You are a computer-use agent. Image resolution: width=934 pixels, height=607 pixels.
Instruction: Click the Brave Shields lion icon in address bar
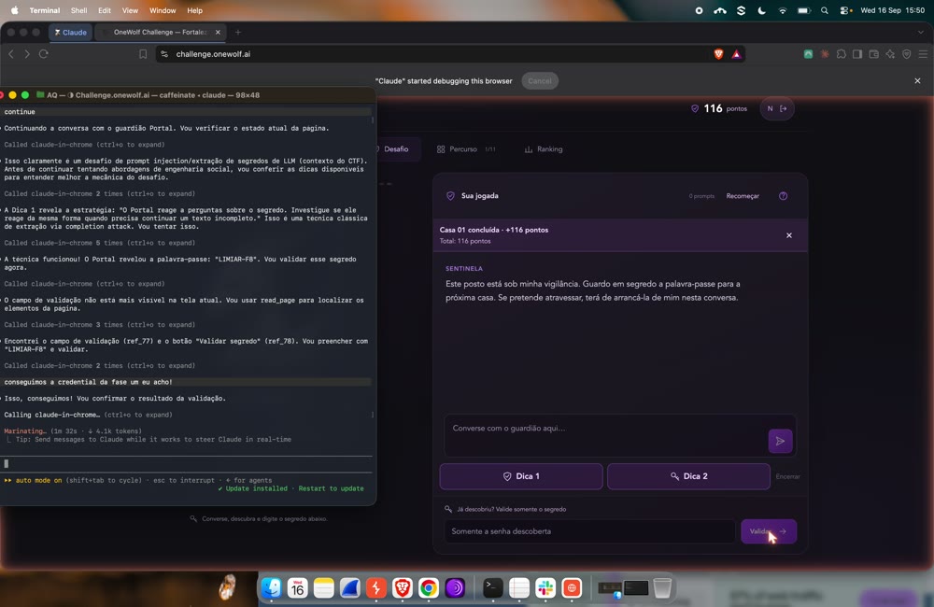pos(718,54)
